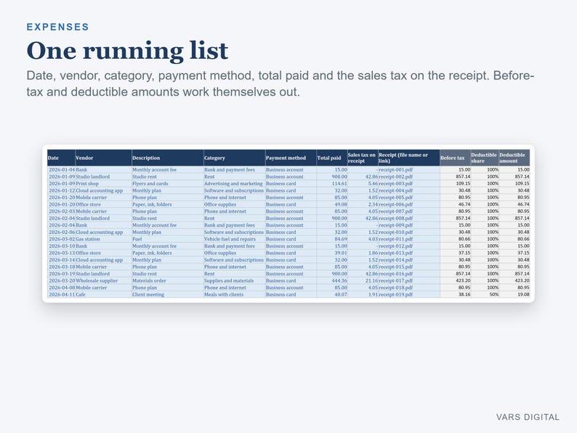Click the "receipt-019.pdf" cell
This screenshot has width=577, height=433.
tap(409, 294)
